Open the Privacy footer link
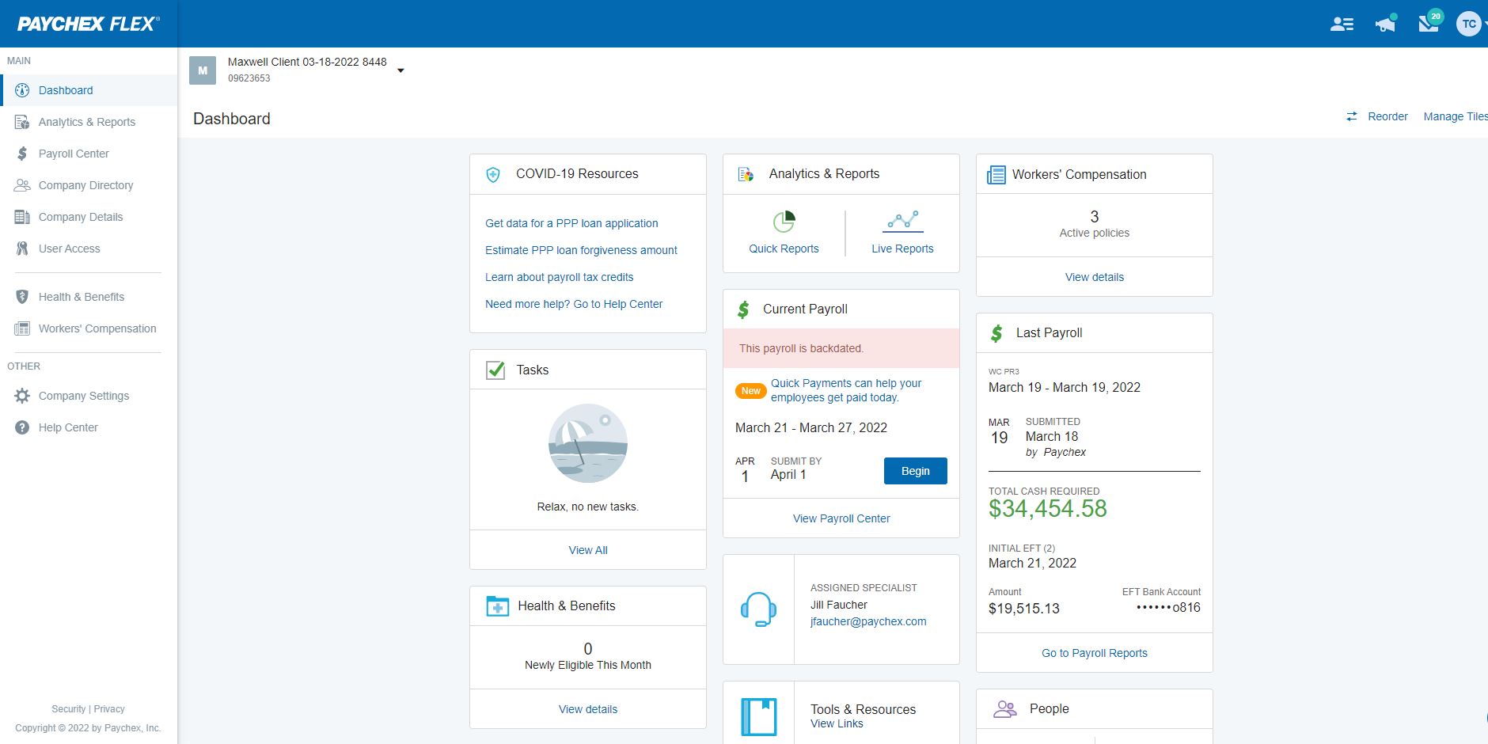The image size is (1488, 744). (109, 709)
